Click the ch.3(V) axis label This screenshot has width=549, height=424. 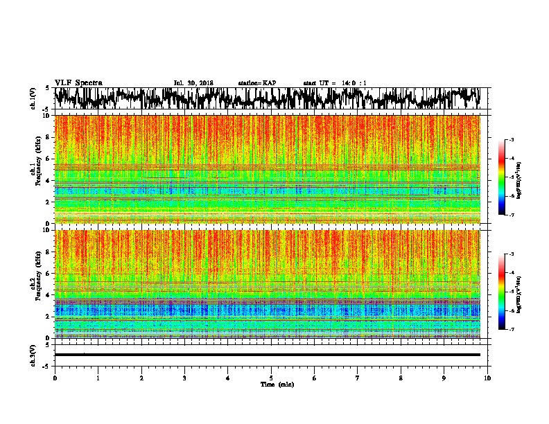click(x=33, y=355)
